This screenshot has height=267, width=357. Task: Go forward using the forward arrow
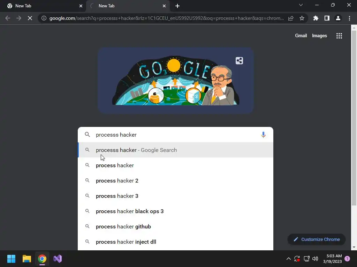point(19,18)
